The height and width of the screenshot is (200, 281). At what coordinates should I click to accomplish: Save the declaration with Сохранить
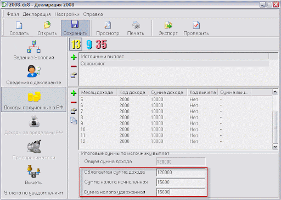coord(75,28)
